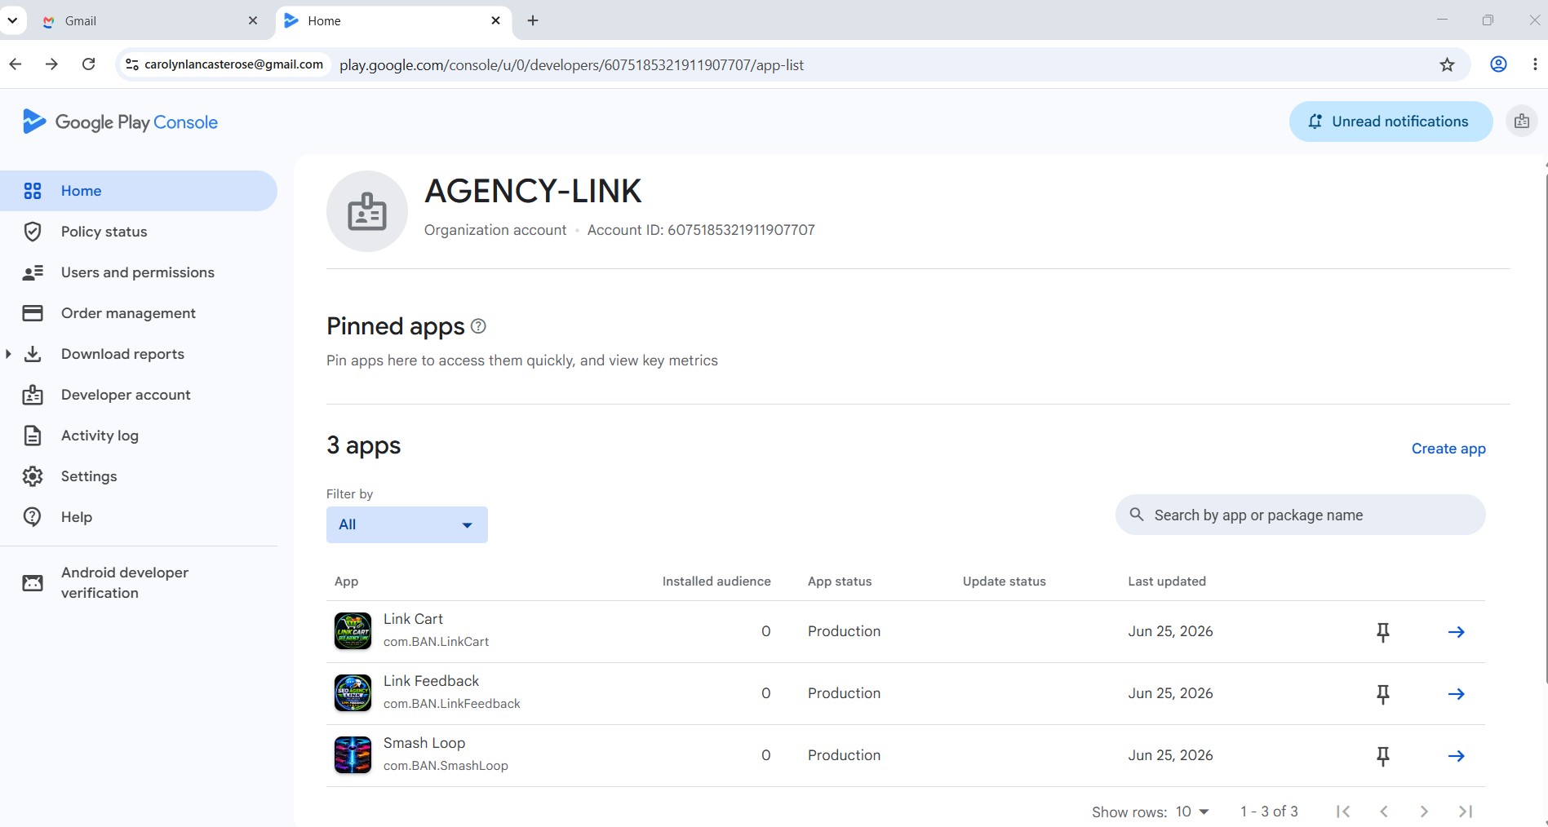1548x827 pixels.
Task: Open the Link Cart app name
Action: [x=413, y=619]
